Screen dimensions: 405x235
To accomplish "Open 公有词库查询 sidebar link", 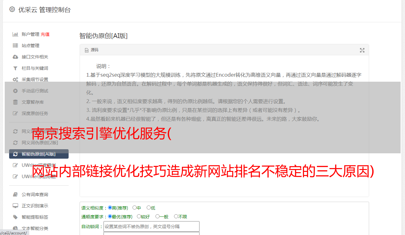I will tap(35, 194).
